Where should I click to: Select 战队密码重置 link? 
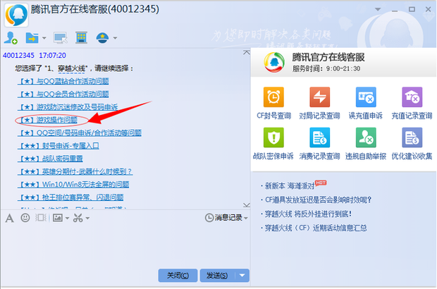tap(51, 159)
